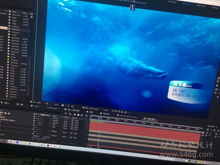The width and height of the screenshot is (220, 165).
Task: Click the project flowchart icon
Action: click(32, 17)
